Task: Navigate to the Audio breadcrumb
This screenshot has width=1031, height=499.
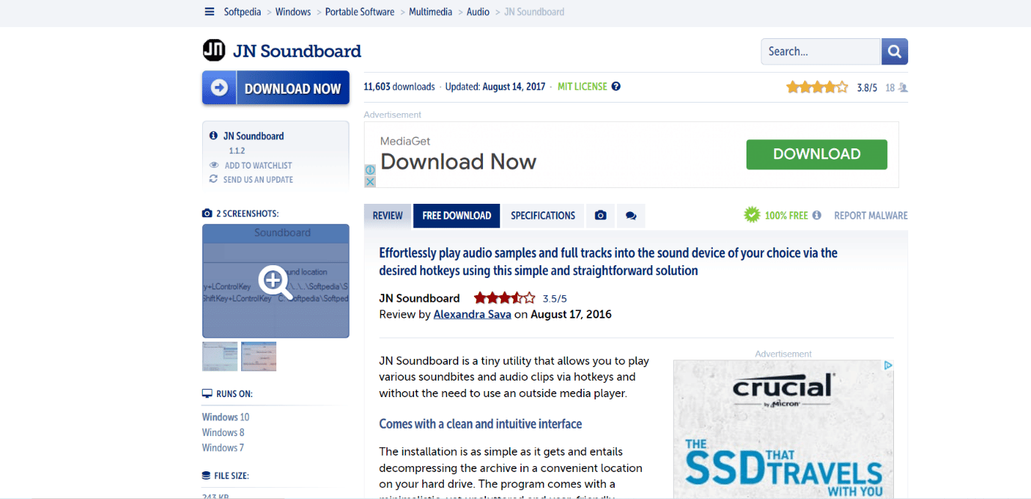Action: (478, 12)
